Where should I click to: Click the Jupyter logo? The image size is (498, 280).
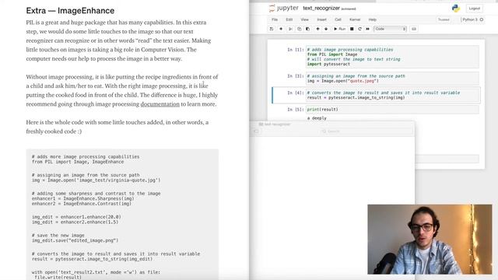tap(283, 9)
